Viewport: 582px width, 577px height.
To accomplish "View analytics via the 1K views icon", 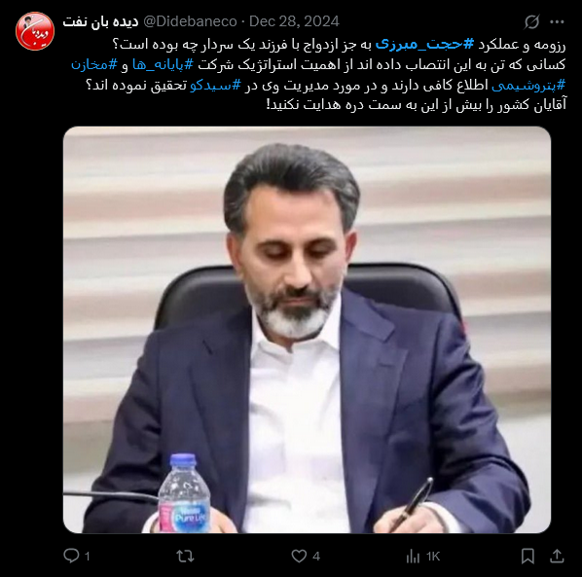I will (413, 557).
